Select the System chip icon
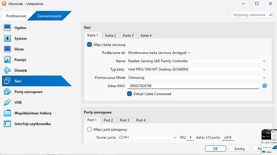Image resolution: width=277 pixels, height=155 pixels. coord(7,38)
